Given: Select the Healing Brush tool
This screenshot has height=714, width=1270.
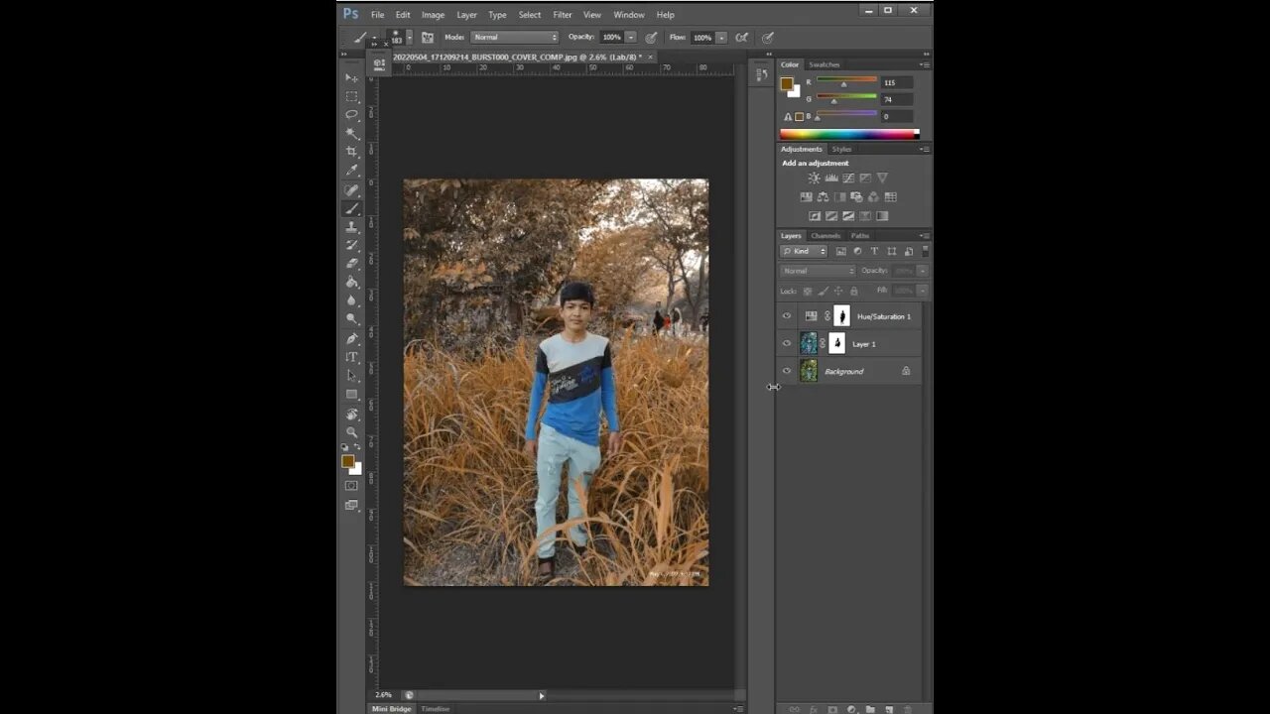Looking at the screenshot, I should click(x=351, y=189).
